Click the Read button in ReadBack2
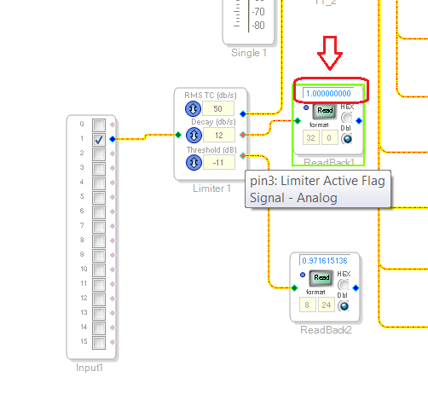 [321, 278]
